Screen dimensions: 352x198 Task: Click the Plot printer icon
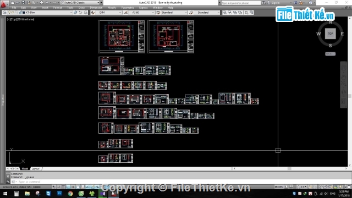[41, 3]
